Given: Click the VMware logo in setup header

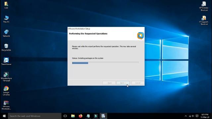Looking at the screenshot, I should point(140,35).
